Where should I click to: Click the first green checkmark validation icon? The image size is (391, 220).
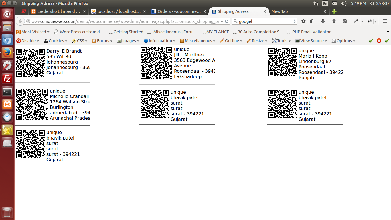(x=371, y=41)
